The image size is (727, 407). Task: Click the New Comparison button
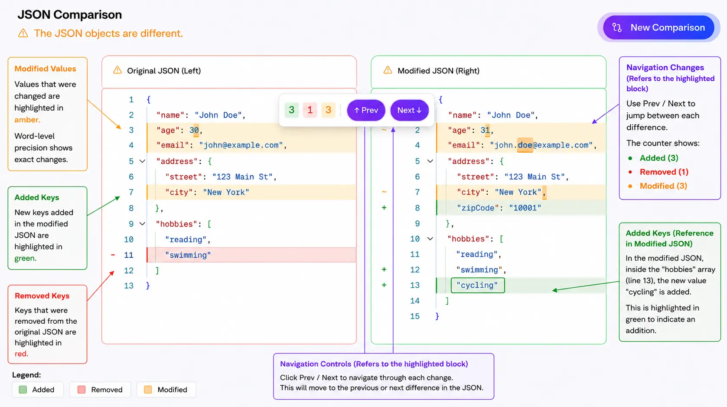659,27
